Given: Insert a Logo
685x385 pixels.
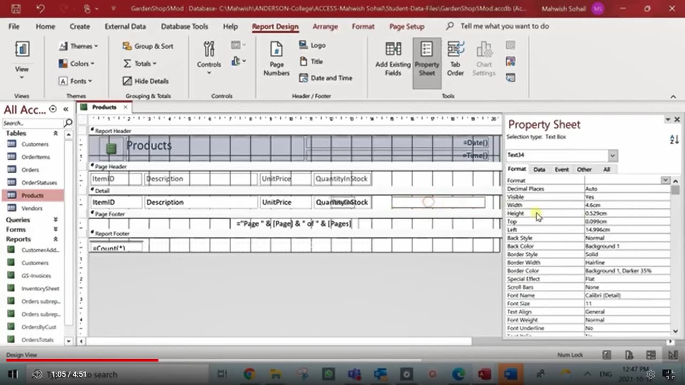Looking at the screenshot, I should pos(312,45).
